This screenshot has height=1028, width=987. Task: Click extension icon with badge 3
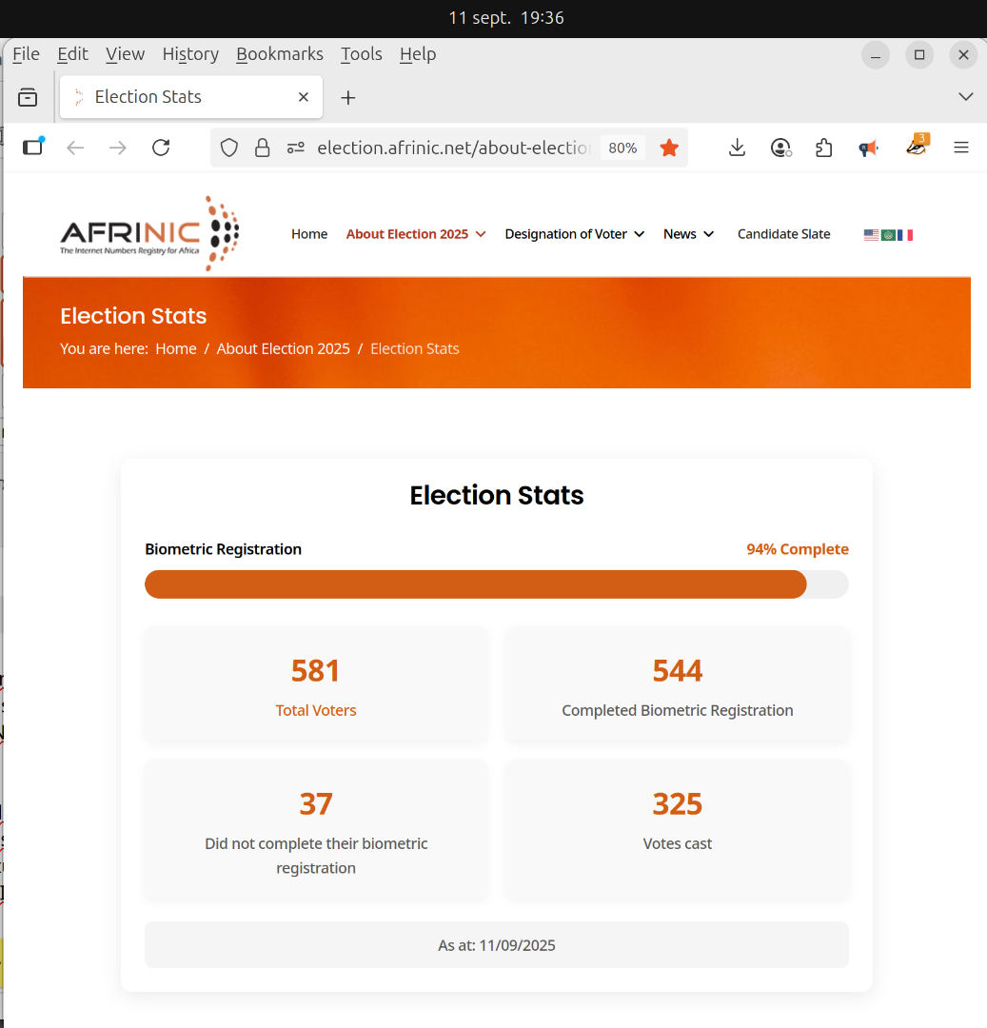click(x=917, y=146)
